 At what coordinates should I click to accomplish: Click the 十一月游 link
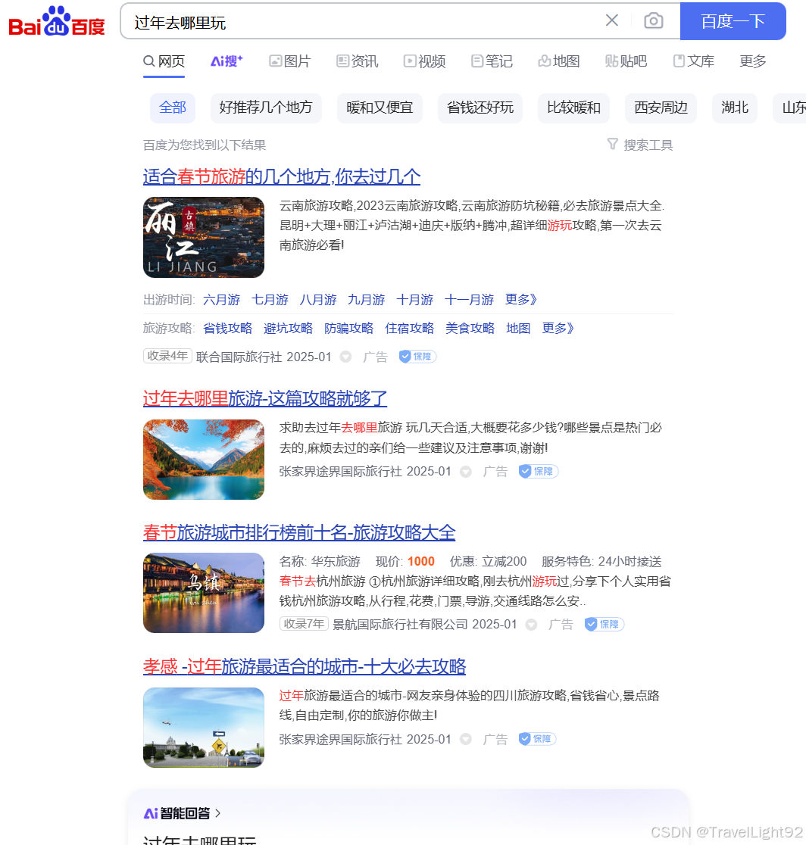469,300
